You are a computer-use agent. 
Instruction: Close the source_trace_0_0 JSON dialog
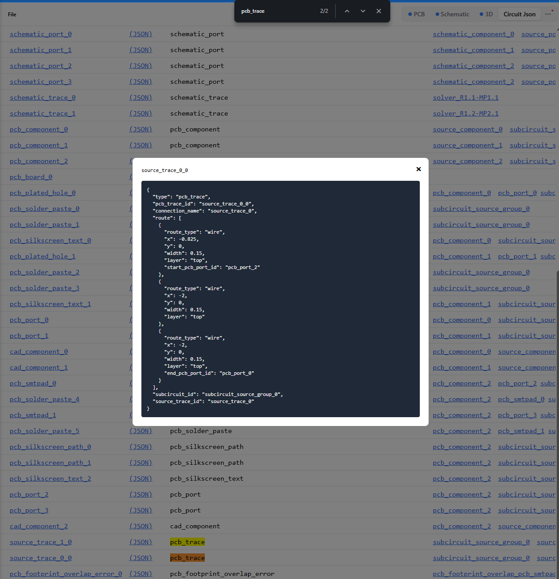point(418,169)
